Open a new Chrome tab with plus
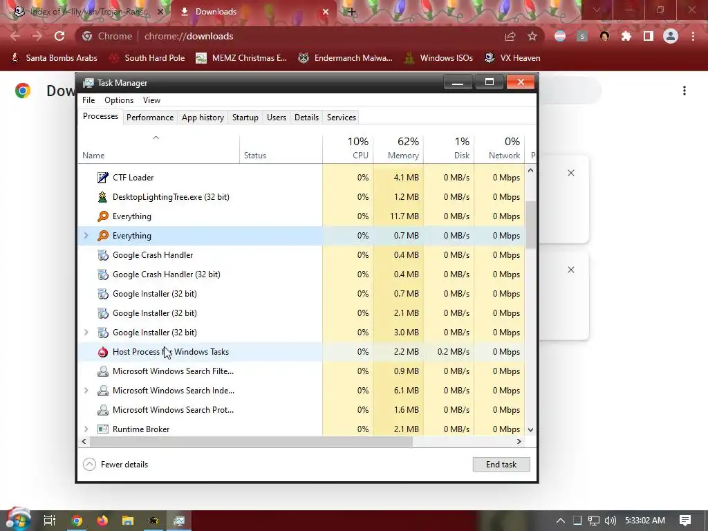The width and height of the screenshot is (708, 531). [351, 12]
